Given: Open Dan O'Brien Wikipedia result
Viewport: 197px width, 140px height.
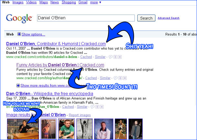Looking at the screenshot, I should [50, 94].
